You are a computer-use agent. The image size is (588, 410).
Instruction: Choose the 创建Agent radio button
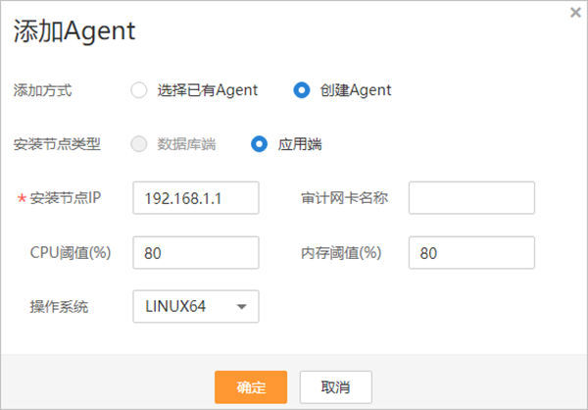coord(302,90)
